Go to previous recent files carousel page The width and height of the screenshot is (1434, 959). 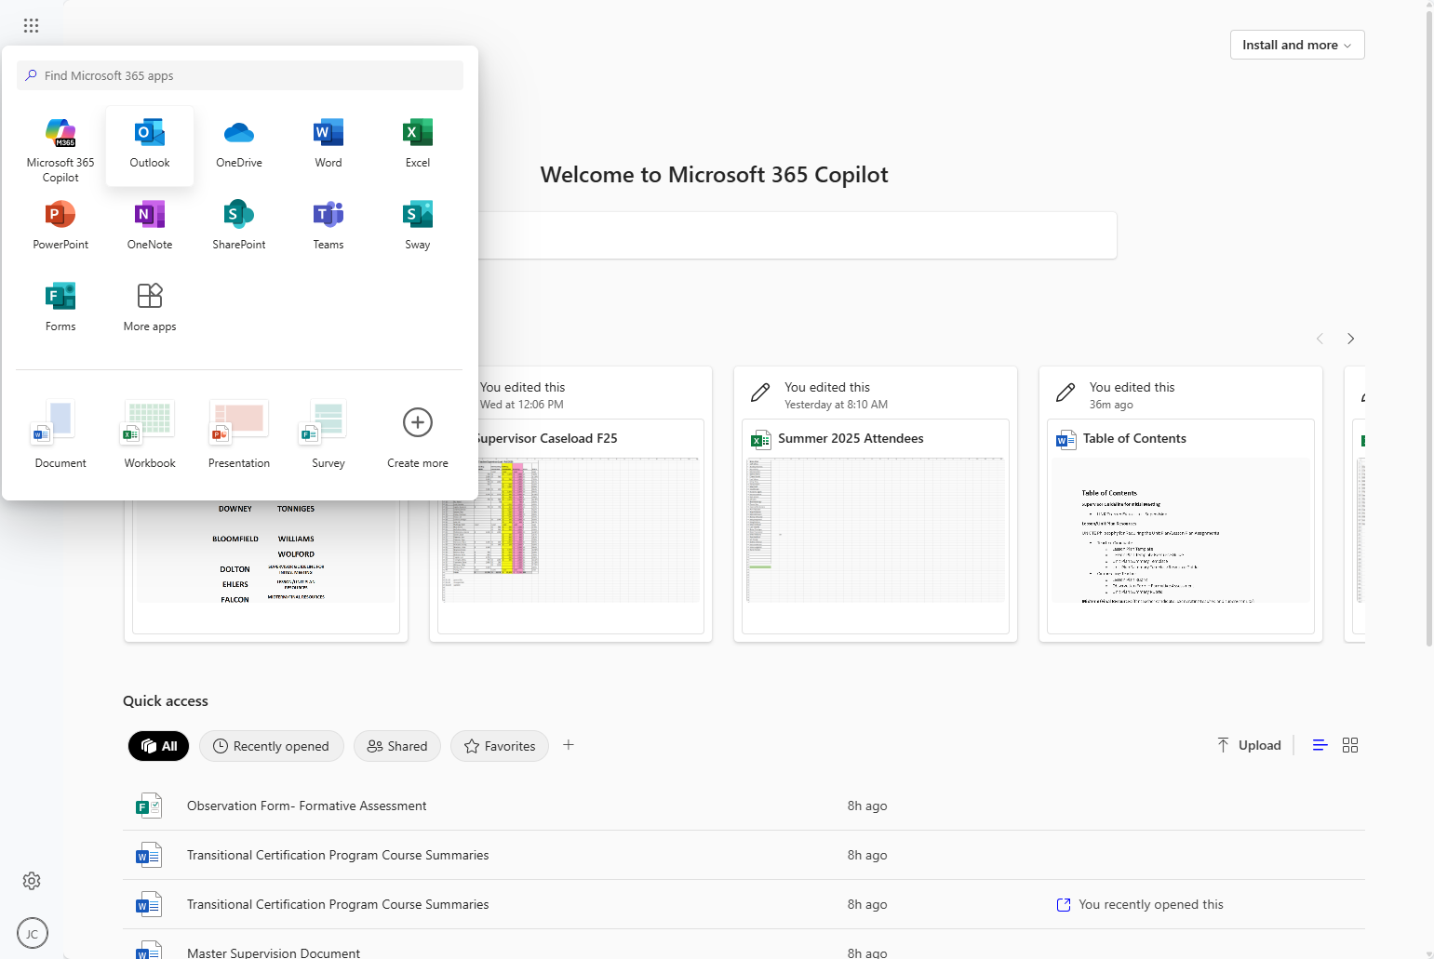(x=1320, y=339)
